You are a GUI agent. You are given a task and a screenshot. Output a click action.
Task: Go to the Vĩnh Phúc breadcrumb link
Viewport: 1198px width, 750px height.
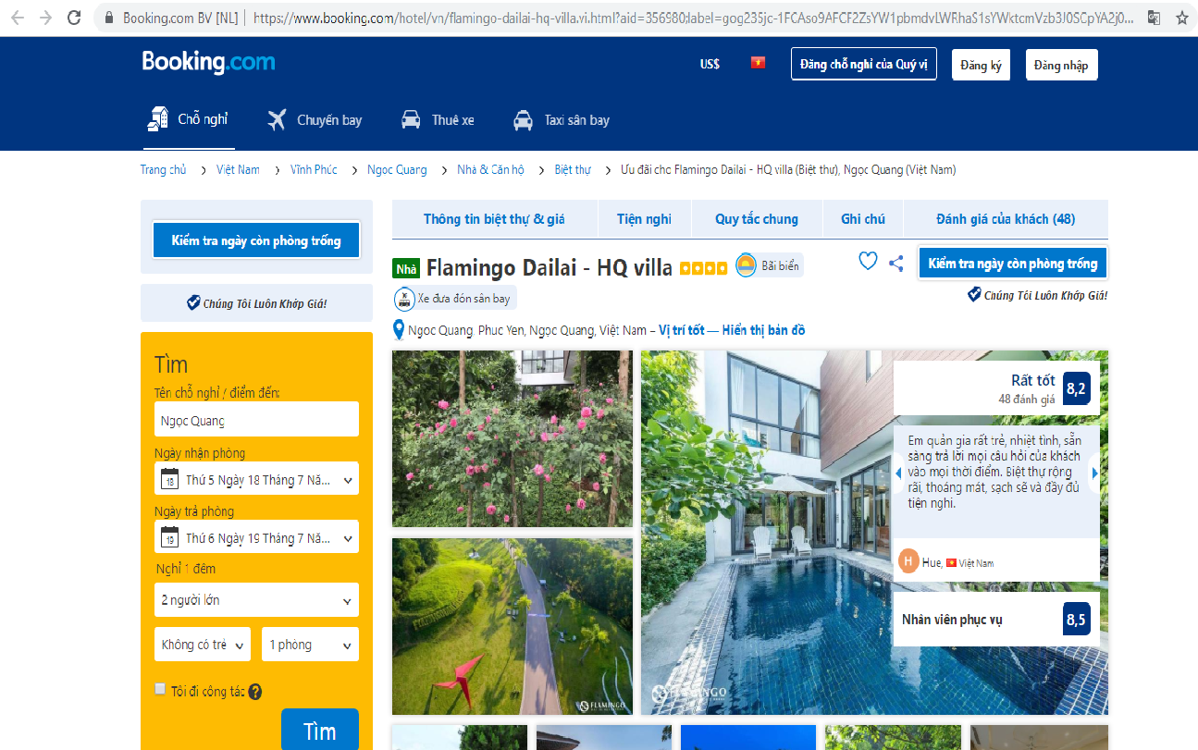pyautogui.click(x=314, y=169)
